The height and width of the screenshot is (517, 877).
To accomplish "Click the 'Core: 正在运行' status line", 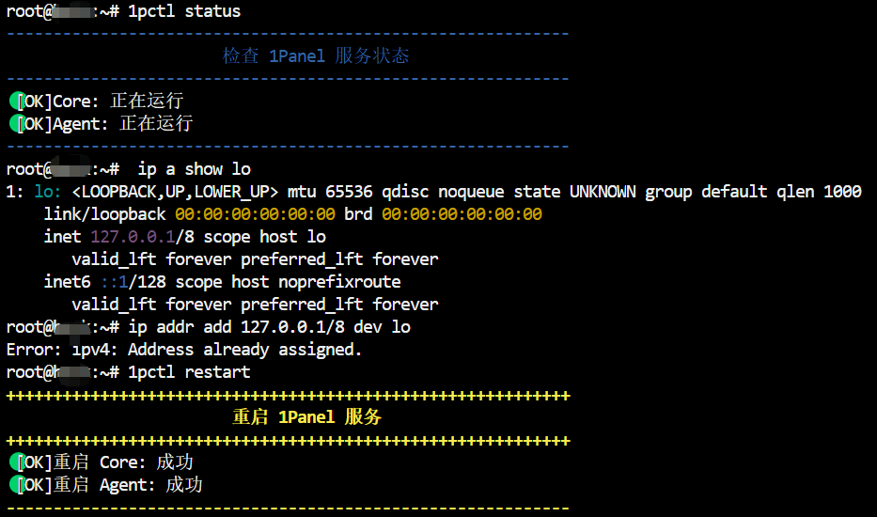I will point(118,101).
